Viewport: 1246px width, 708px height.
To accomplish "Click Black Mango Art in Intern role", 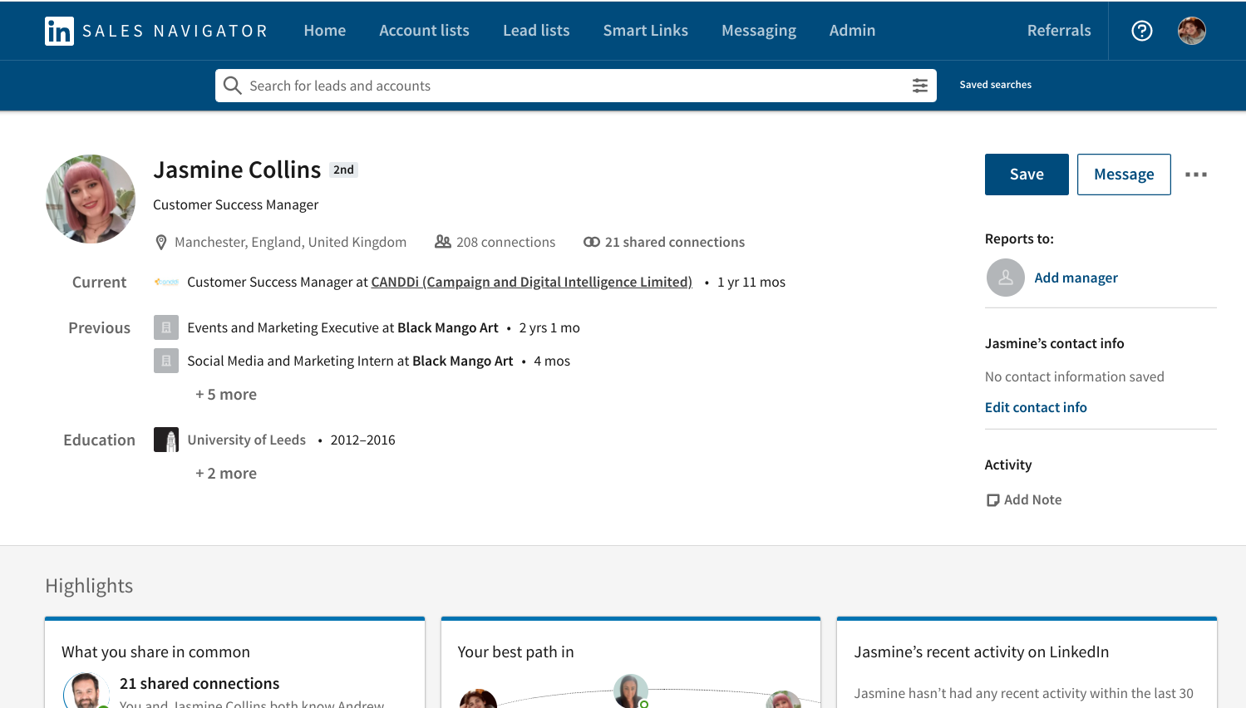I will [x=463, y=361].
